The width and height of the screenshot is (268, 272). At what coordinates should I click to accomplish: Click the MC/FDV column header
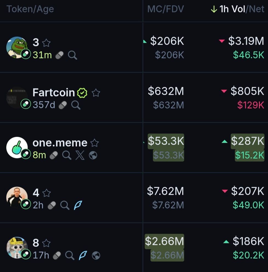point(166,9)
